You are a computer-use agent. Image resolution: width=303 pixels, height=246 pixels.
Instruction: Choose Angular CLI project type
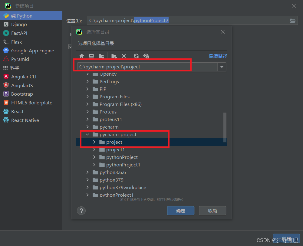[31, 77]
